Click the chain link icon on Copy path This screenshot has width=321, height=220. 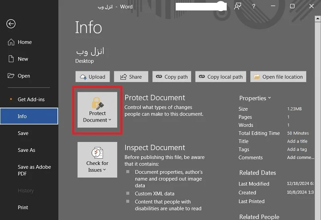pos(159,76)
